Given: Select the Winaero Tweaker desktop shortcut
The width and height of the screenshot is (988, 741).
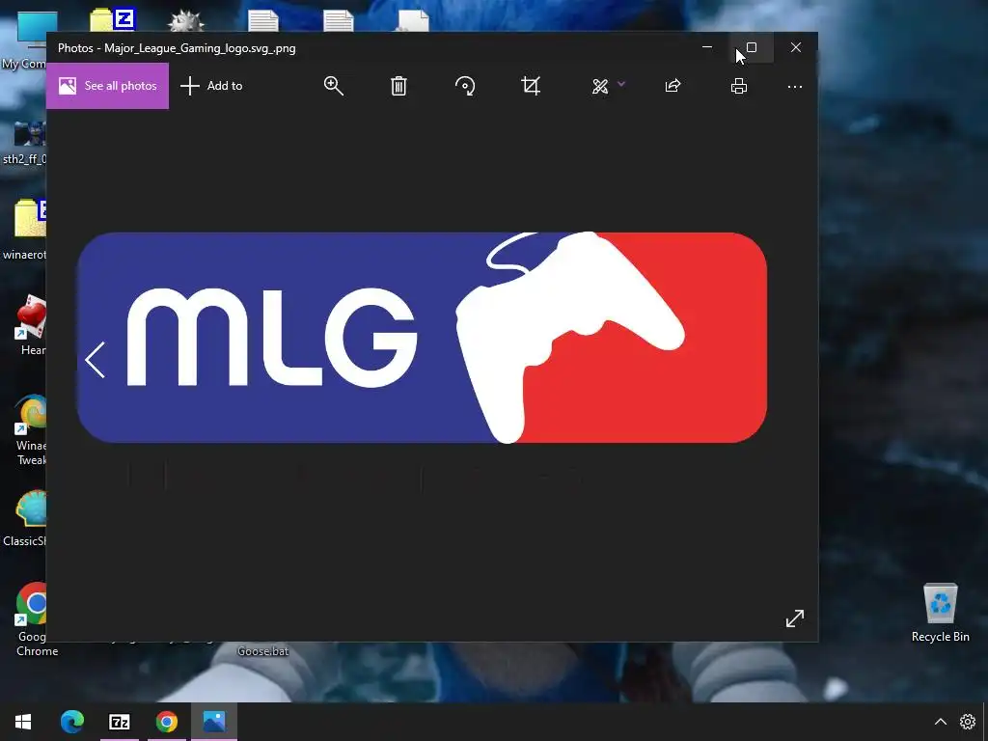Looking at the screenshot, I should [28, 429].
